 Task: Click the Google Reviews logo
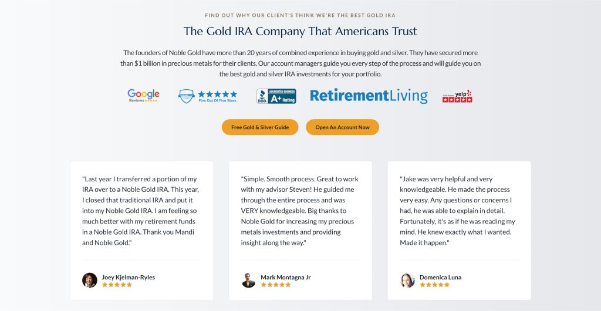[143, 96]
